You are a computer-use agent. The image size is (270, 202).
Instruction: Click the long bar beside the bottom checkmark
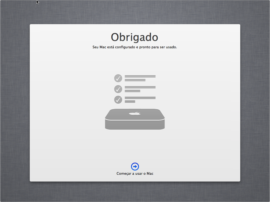click(x=140, y=98)
